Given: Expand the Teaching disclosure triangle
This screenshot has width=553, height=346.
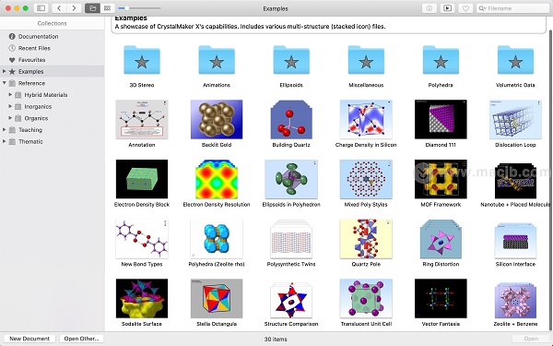Looking at the screenshot, I should (5, 129).
